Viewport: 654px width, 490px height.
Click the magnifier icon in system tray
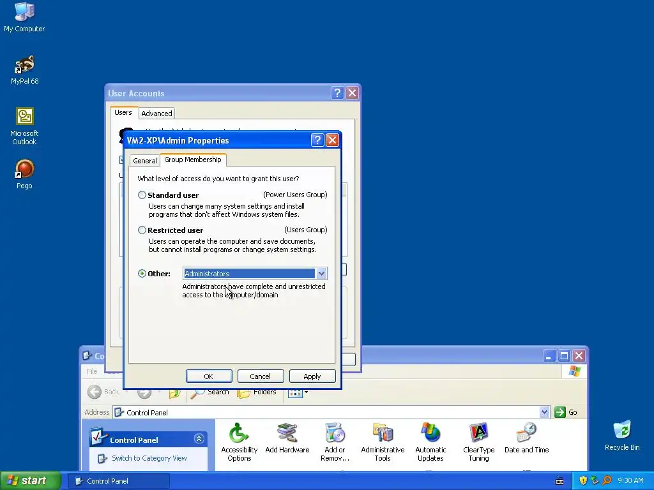[607, 480]
